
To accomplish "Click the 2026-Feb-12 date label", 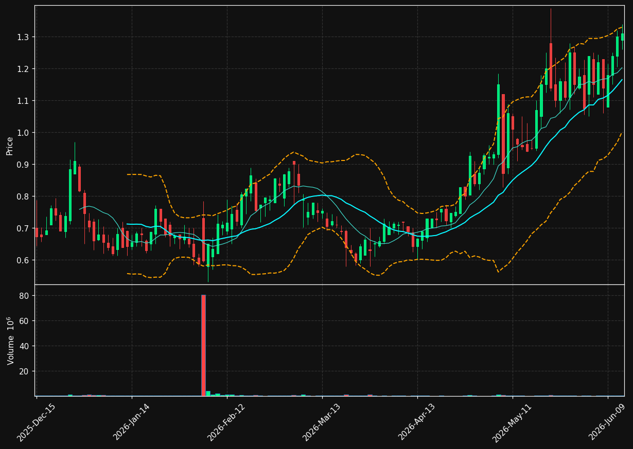I will tap(227, 422).
